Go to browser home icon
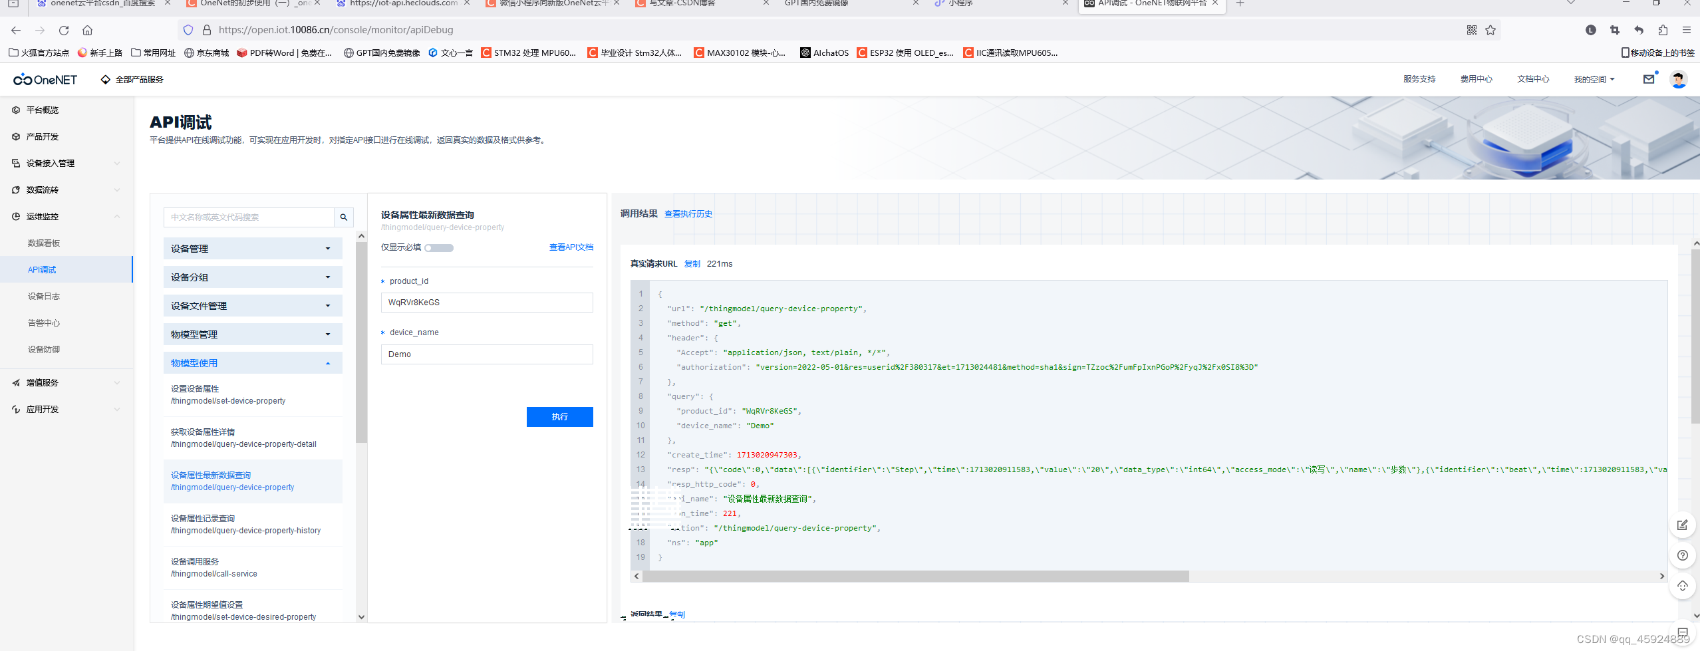This screenshot has width=1700, height=651. pyautogui.click(x=87, y=30)
